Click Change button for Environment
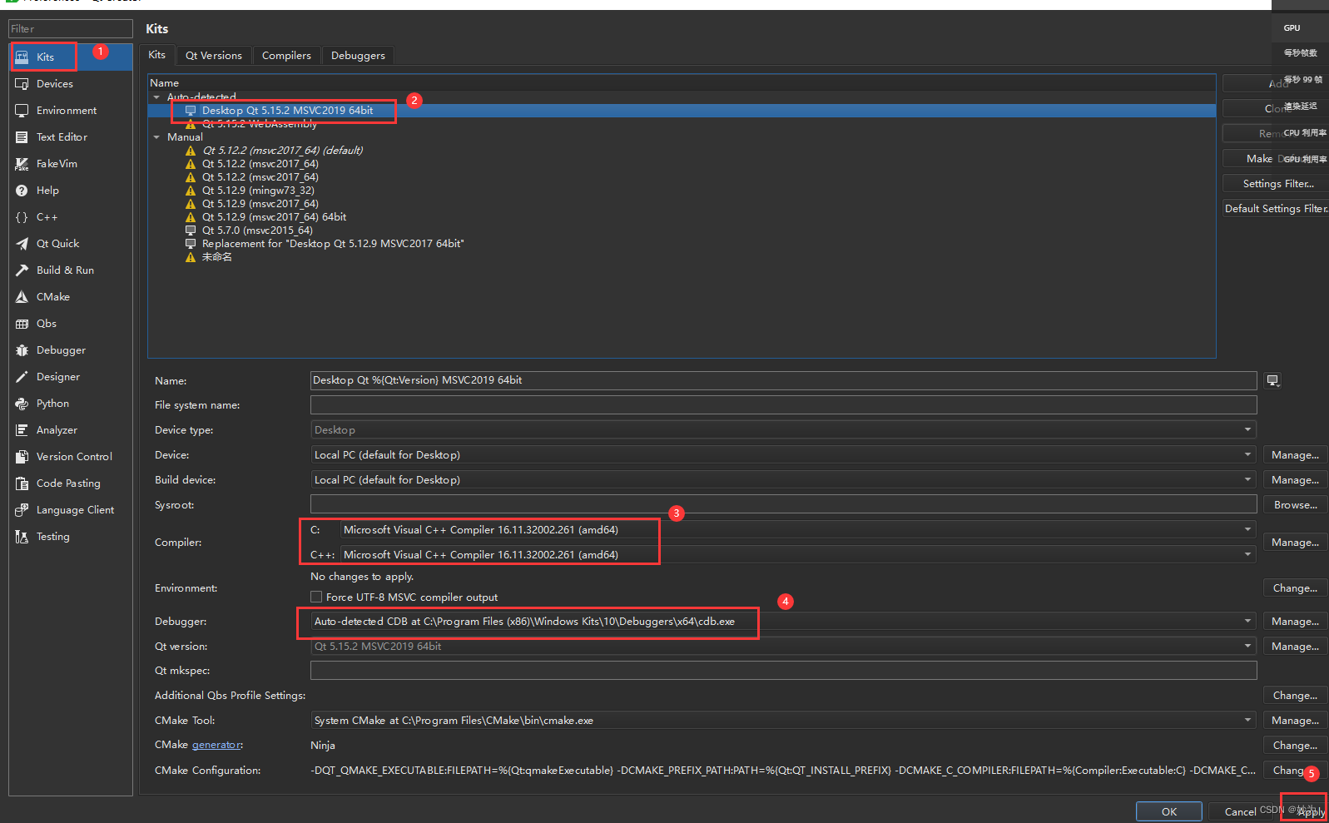The height and width of the screenshot is (823, 1329). click(1295, 588)
